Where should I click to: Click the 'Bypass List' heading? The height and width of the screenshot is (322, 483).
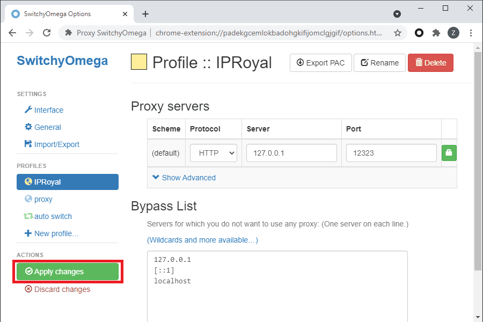click(x=164, y=206)
